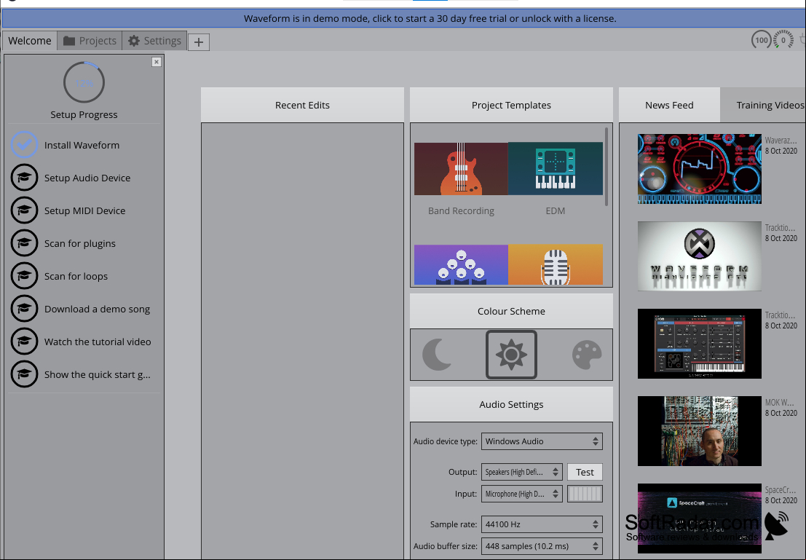
Task: Click the Project Templates scrollbar
Action: tap(607, 167)
